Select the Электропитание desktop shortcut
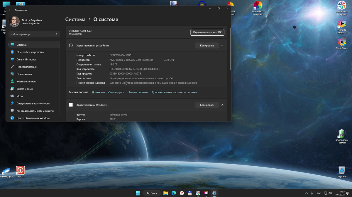The width and height of the screenshot is (352, 197). pyautogui.click(x=341, y=136)
